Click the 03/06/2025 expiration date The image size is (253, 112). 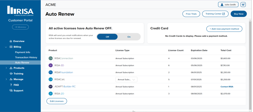click(196, 59)
